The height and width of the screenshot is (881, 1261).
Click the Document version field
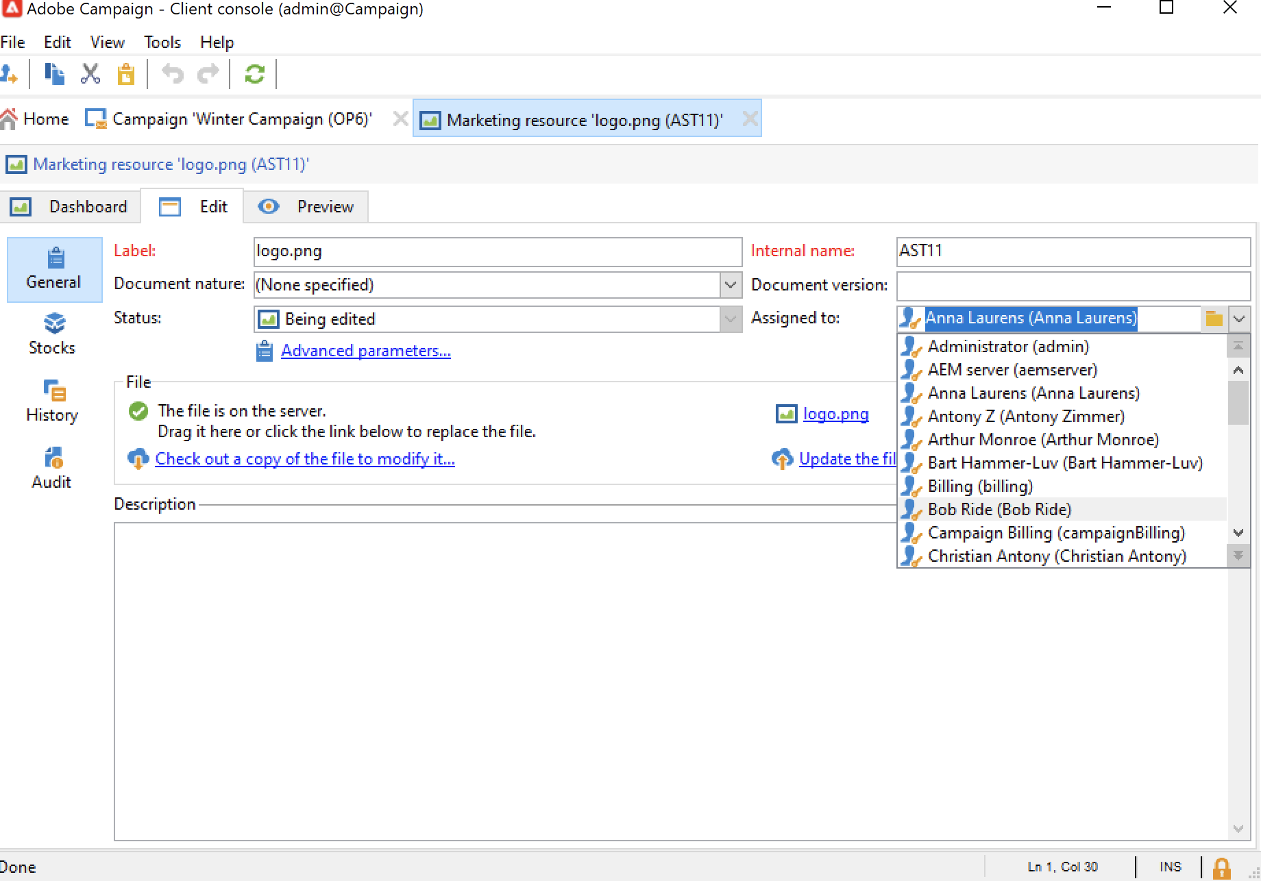coord(1073,285)
